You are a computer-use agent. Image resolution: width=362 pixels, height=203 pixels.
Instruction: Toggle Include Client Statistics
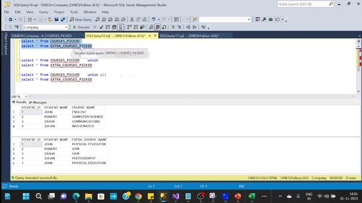click(x=142, y=27)
